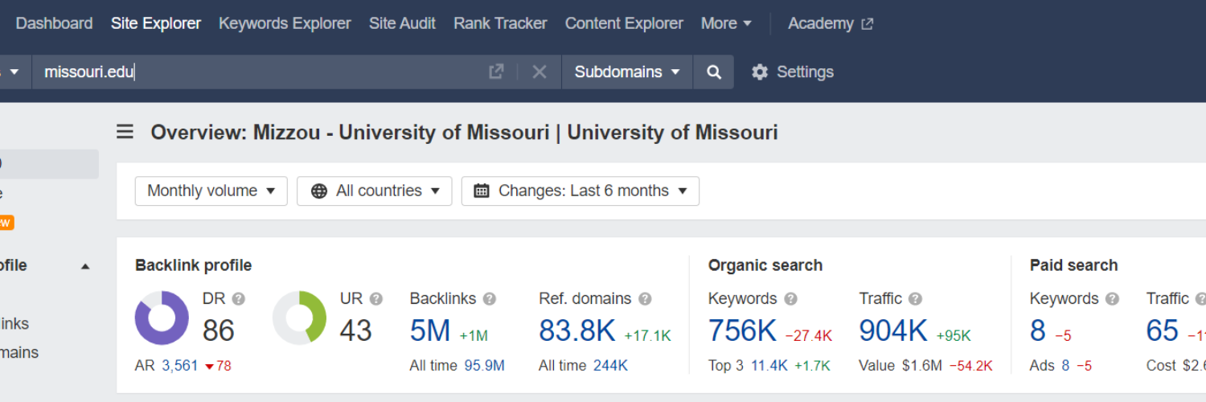1206x402 pixels.
Task: Open Site Audit from navigation
Action: pos(402,24)
